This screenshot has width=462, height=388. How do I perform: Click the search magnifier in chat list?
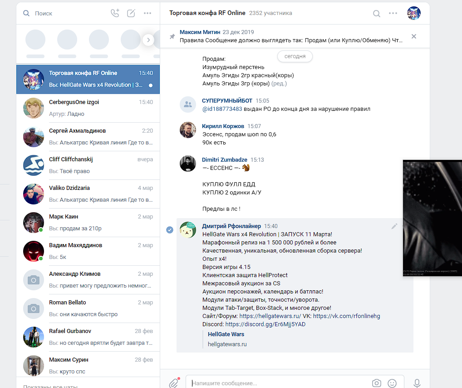pos(26,13)
